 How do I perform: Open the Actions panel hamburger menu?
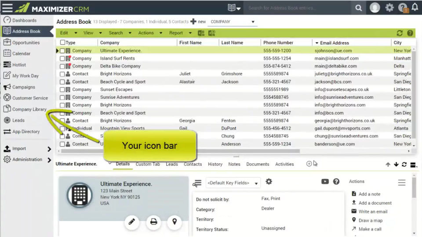[x=401, y=183]
